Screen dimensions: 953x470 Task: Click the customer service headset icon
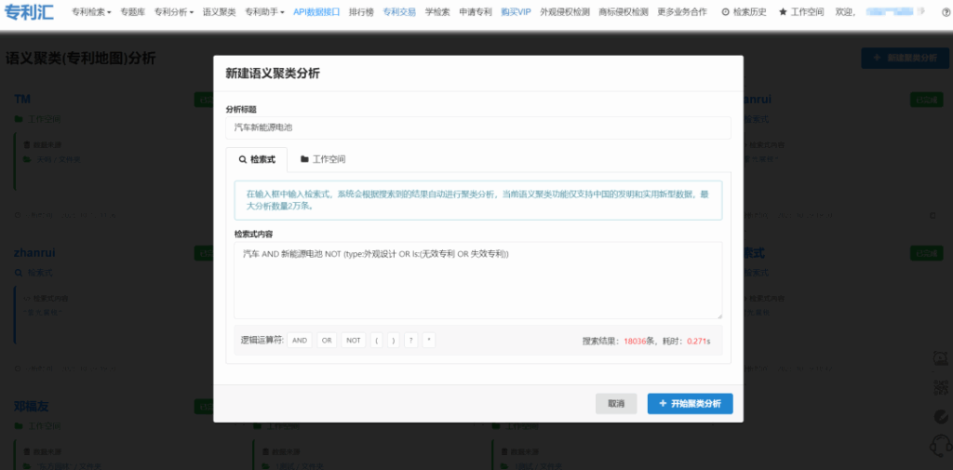point(940,446)
